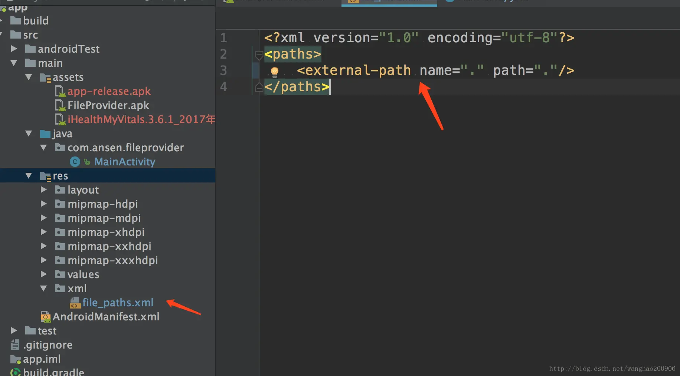The width and height of the screenshot is (680, 376).
Task: Click the res folder icon
Action: coord(45,176)
